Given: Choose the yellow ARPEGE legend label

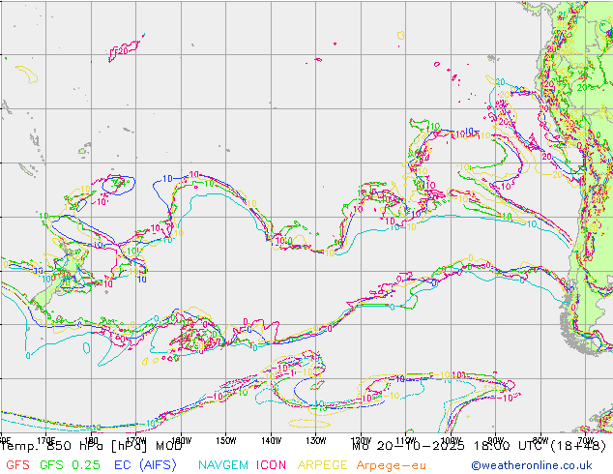Looking at the screenshot, I should click(x=323, y=465).
